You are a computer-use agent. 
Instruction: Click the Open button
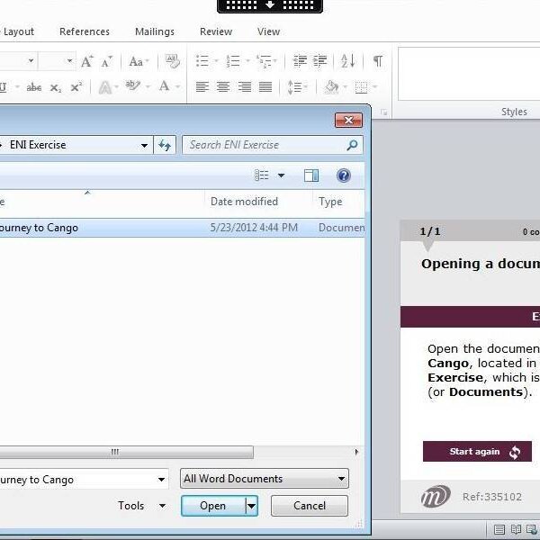pos(212,506)
